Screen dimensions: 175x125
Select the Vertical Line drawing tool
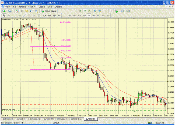[15, 16]
